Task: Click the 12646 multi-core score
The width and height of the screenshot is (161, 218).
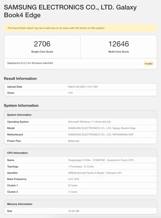Action: pos(119,44)
